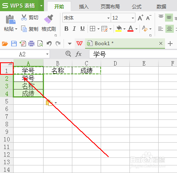Click the Cut scissors button

pos(30,18)
